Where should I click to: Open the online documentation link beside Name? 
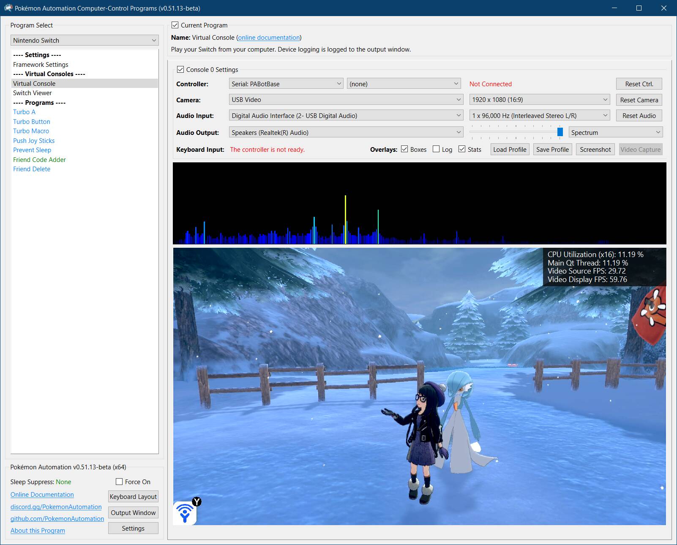(269, 38)
